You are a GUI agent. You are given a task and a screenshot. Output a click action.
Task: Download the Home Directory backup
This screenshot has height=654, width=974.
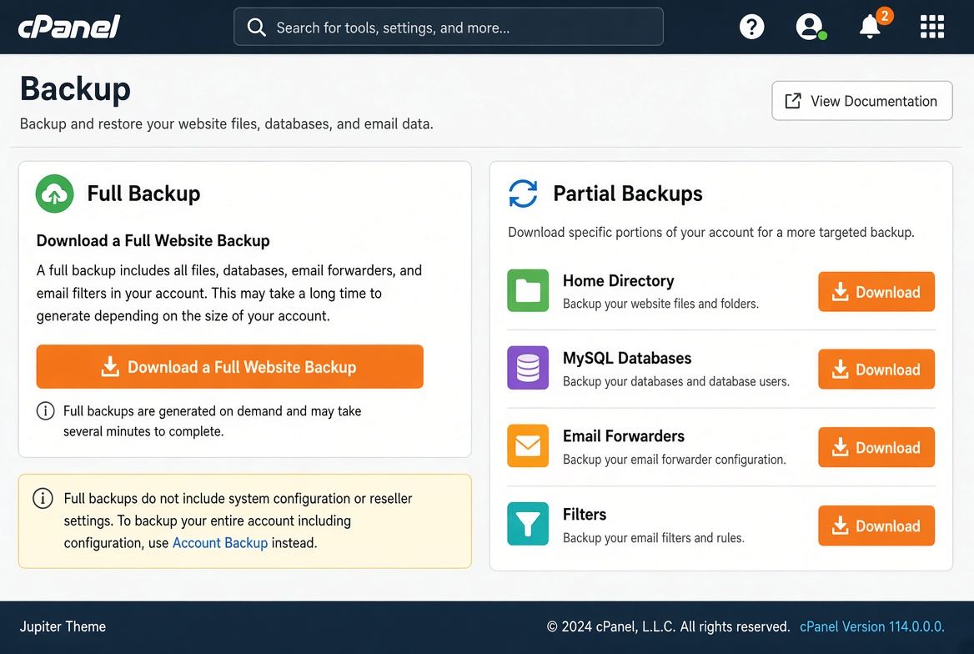[x=876, y=292]
